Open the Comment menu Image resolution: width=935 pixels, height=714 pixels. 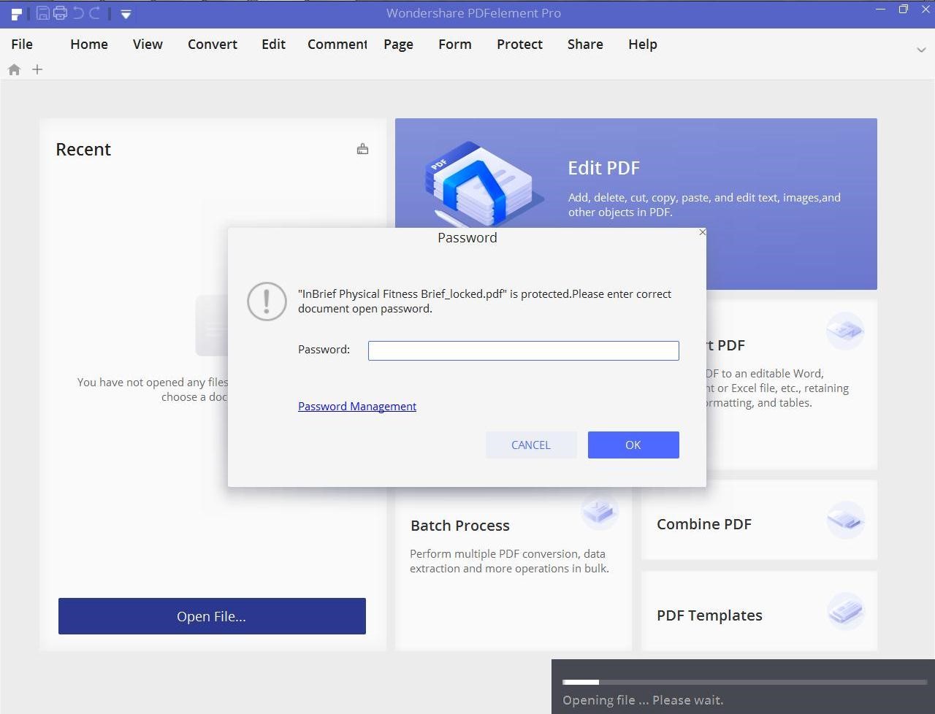337,44
